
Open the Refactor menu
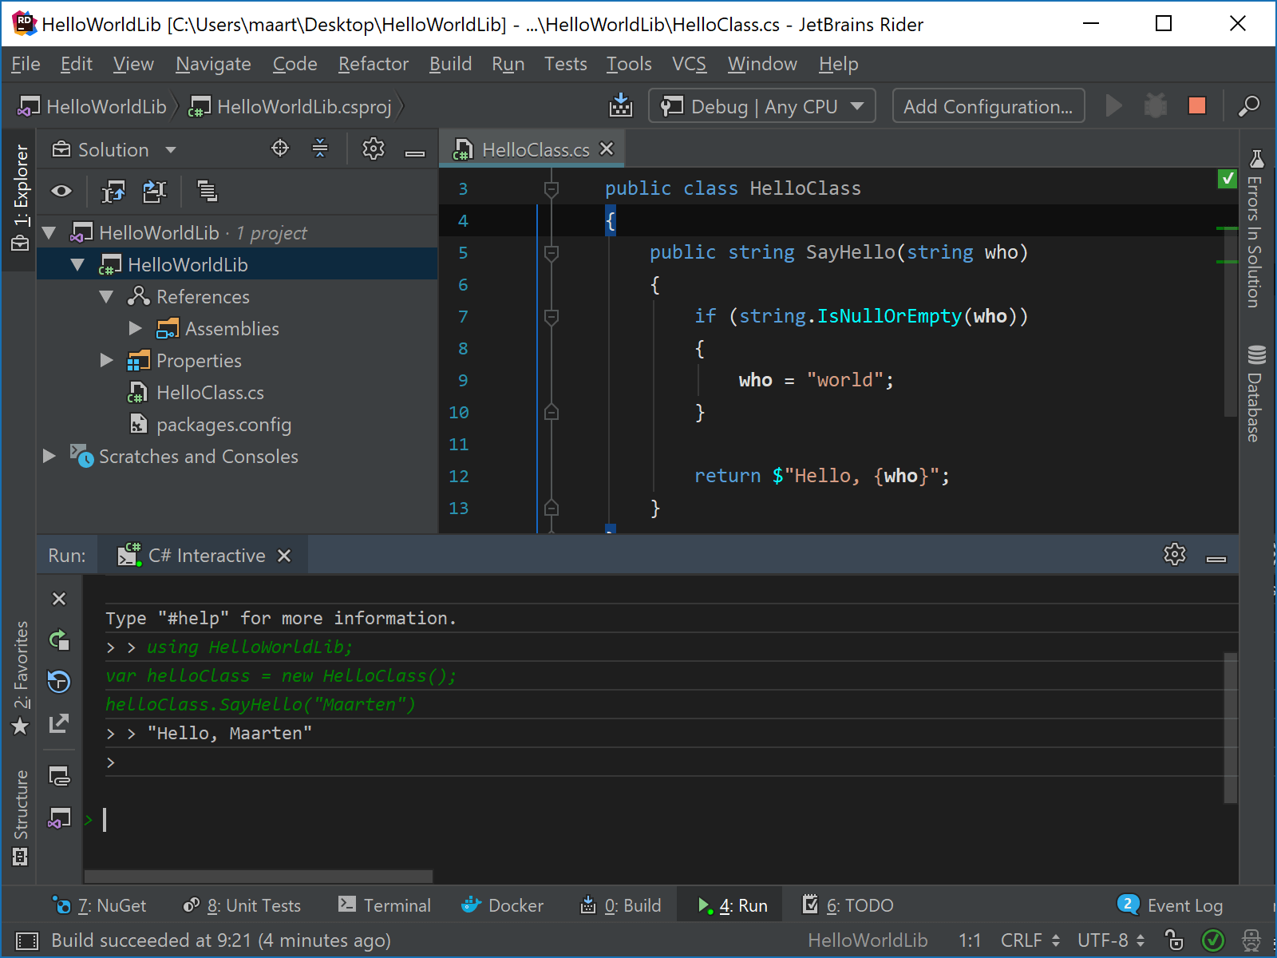(x=373, y=64)
